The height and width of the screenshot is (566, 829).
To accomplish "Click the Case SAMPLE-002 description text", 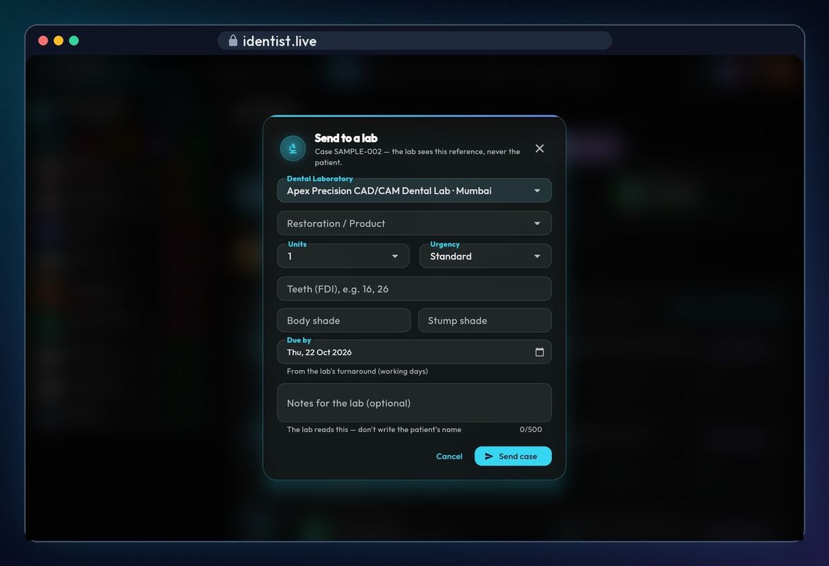I will point(417,157).
